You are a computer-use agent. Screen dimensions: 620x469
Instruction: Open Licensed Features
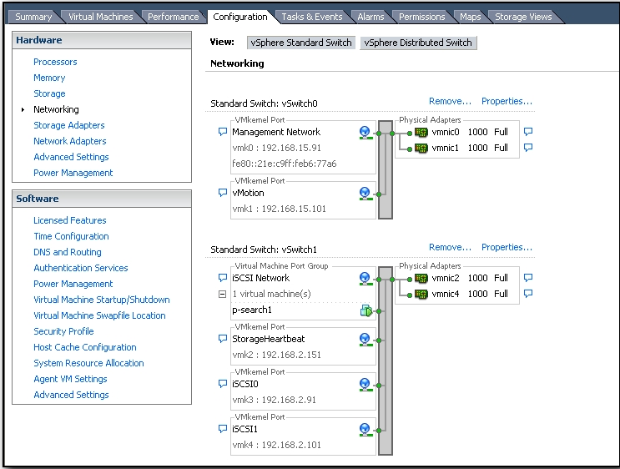tap(70, 220)
